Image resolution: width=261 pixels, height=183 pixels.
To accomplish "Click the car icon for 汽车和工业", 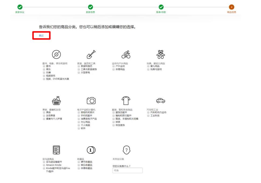I will 161,101.
